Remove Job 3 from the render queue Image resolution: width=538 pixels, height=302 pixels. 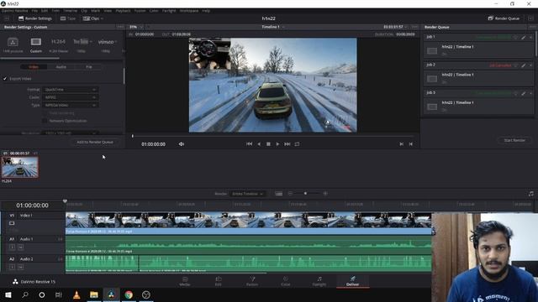[x=530, y=93]
